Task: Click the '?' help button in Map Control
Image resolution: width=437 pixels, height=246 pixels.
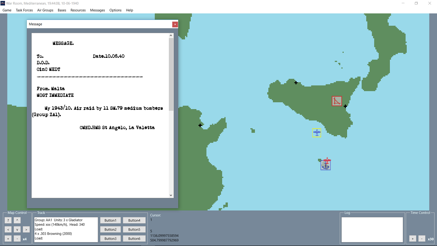Action: (x=8, y=220)
